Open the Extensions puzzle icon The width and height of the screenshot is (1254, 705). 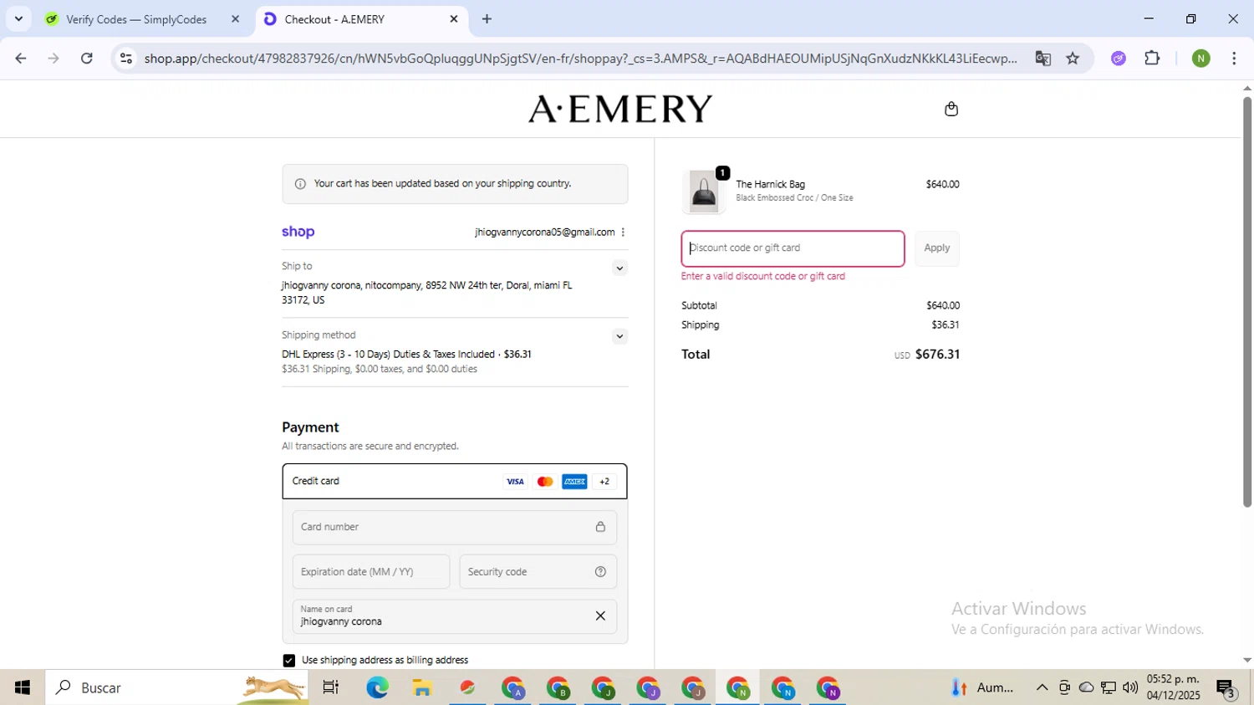click(1152, 59)
